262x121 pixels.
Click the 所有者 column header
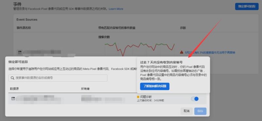85,89
